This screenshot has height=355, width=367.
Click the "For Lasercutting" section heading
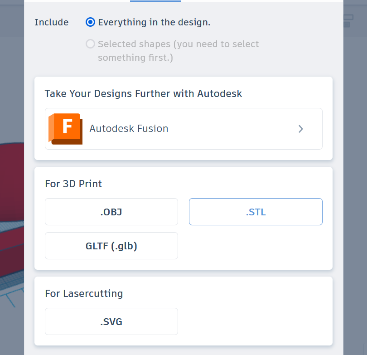pos(84,294)
